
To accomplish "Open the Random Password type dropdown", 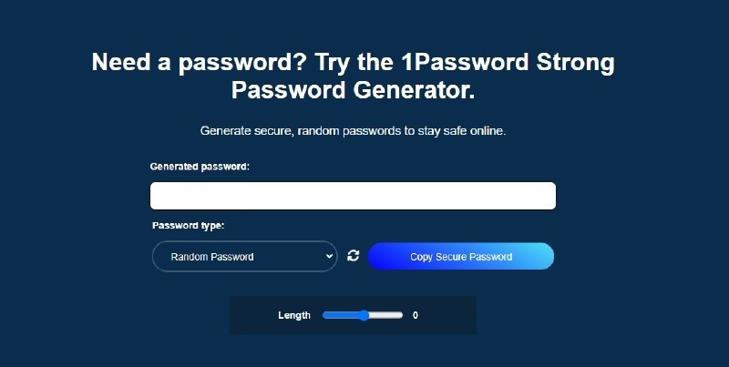I will tap(244, 257).
